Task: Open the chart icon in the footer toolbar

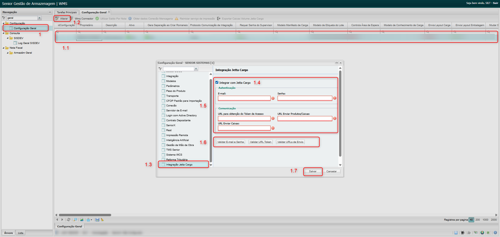Action: (82, 220)
